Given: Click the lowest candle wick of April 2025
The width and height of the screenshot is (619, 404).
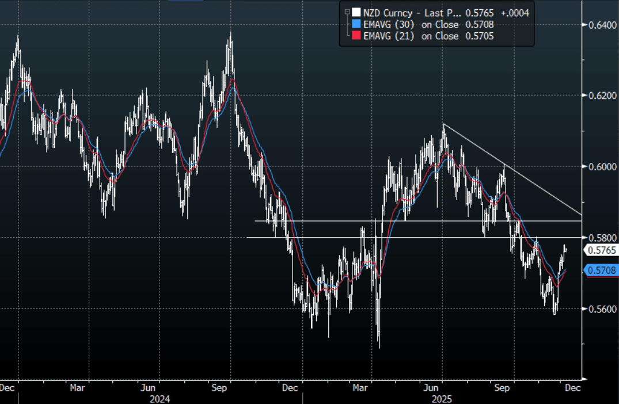Looking at the screenshot, I should point(379,344).
